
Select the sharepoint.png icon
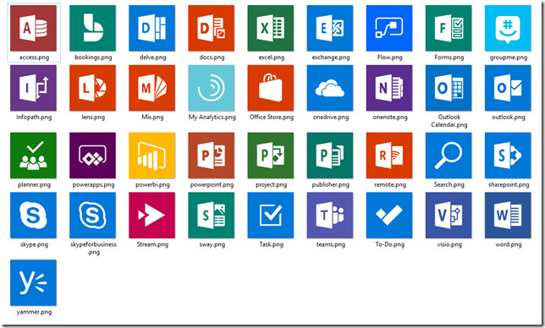[x=508, y=156]
